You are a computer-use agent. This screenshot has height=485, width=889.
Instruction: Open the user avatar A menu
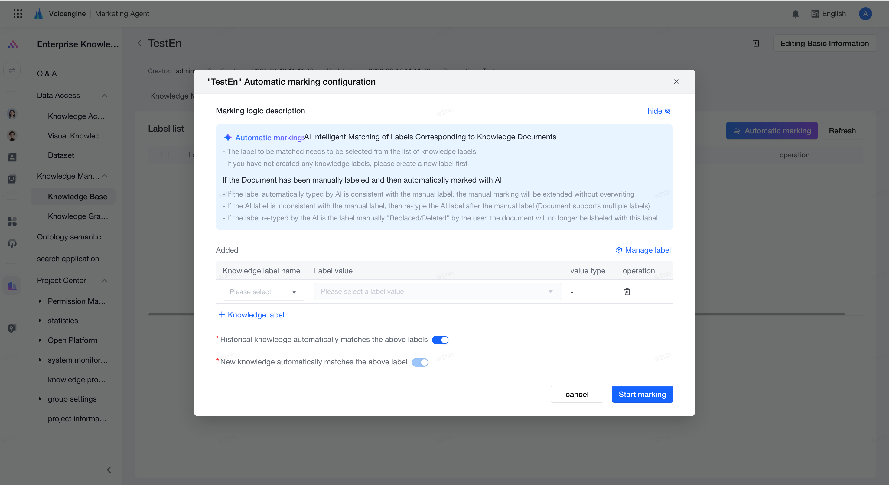click(x=865, y=14)
